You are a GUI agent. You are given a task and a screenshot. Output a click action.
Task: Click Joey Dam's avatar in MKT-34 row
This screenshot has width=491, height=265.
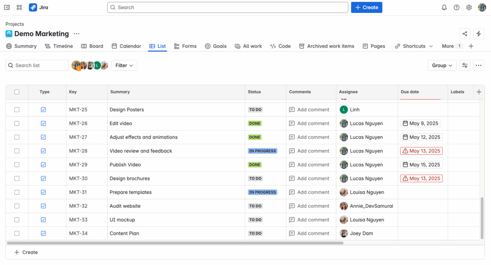(x=344, y=233)
